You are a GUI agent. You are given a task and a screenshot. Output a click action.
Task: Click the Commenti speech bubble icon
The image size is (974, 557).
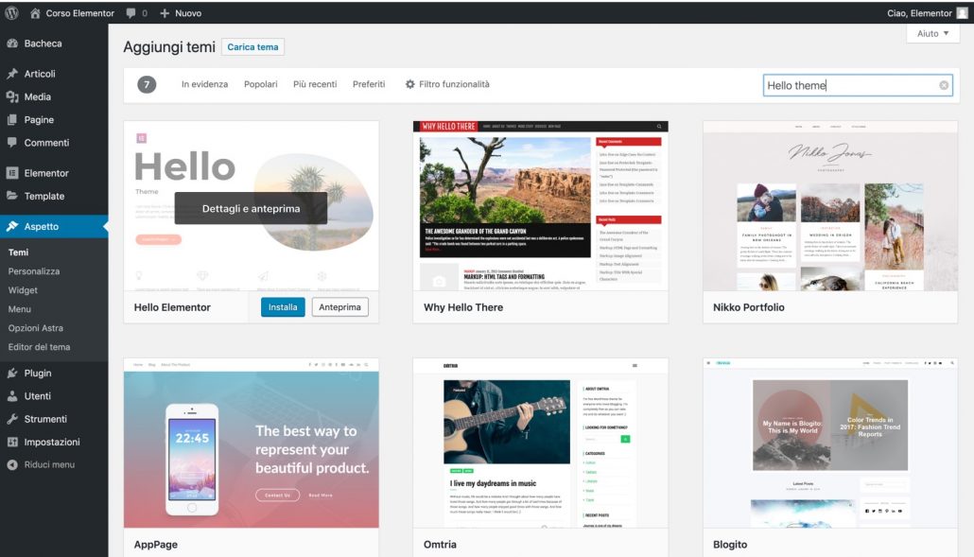click(12, 142)
